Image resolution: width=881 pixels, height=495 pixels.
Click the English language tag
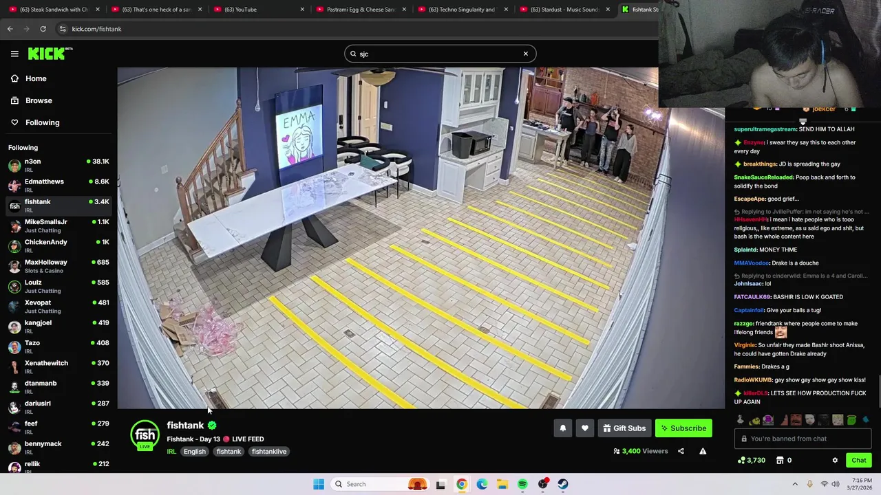(x=195, y=452)
